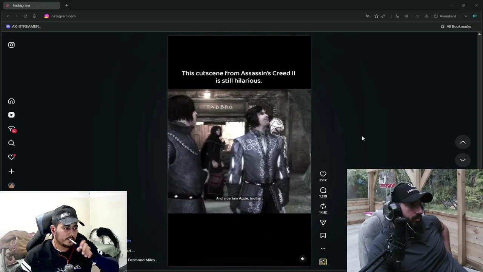483x272 pixels.
Task: Open a new browser tab
Action: point(67,5)
